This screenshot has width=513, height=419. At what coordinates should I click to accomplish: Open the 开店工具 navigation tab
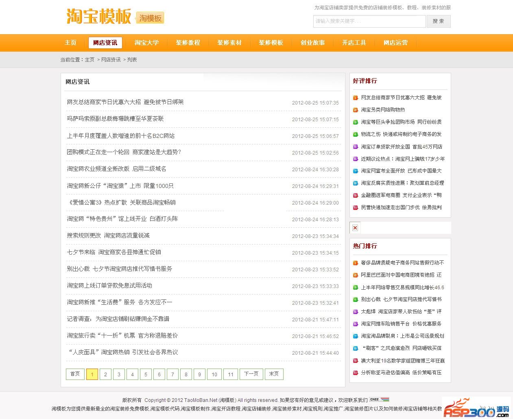[x=354, y=43]
